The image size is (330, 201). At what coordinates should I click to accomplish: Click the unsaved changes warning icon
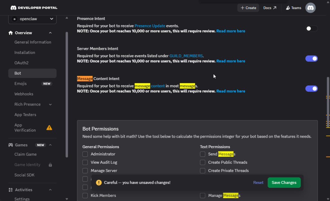(x=99, y=183)
